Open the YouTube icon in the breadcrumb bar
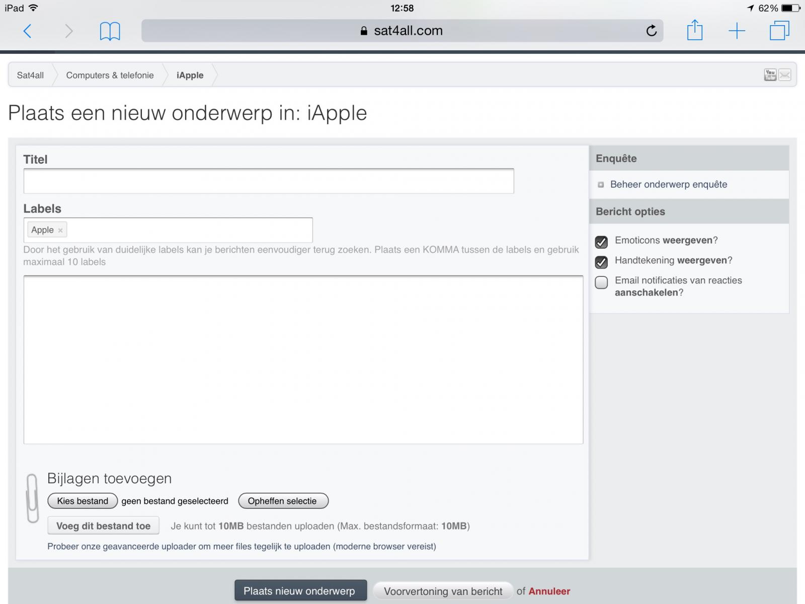The height and width of the screenshot is (604, 805). pos(770,75)
